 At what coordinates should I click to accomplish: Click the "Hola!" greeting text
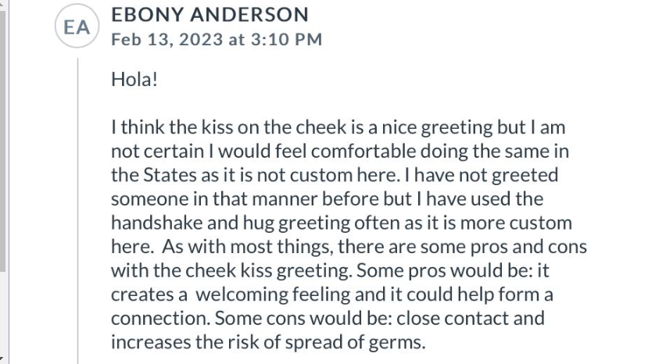(x=134, y=79)
